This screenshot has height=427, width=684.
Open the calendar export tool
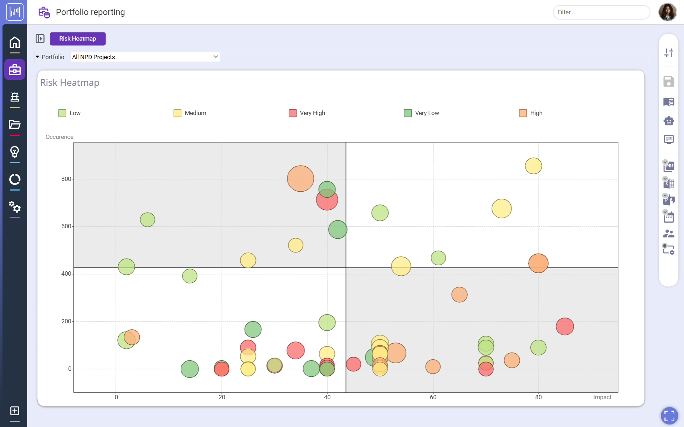pos(669,217)
